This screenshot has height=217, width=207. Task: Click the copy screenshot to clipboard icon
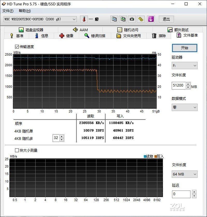click(123, 19)
